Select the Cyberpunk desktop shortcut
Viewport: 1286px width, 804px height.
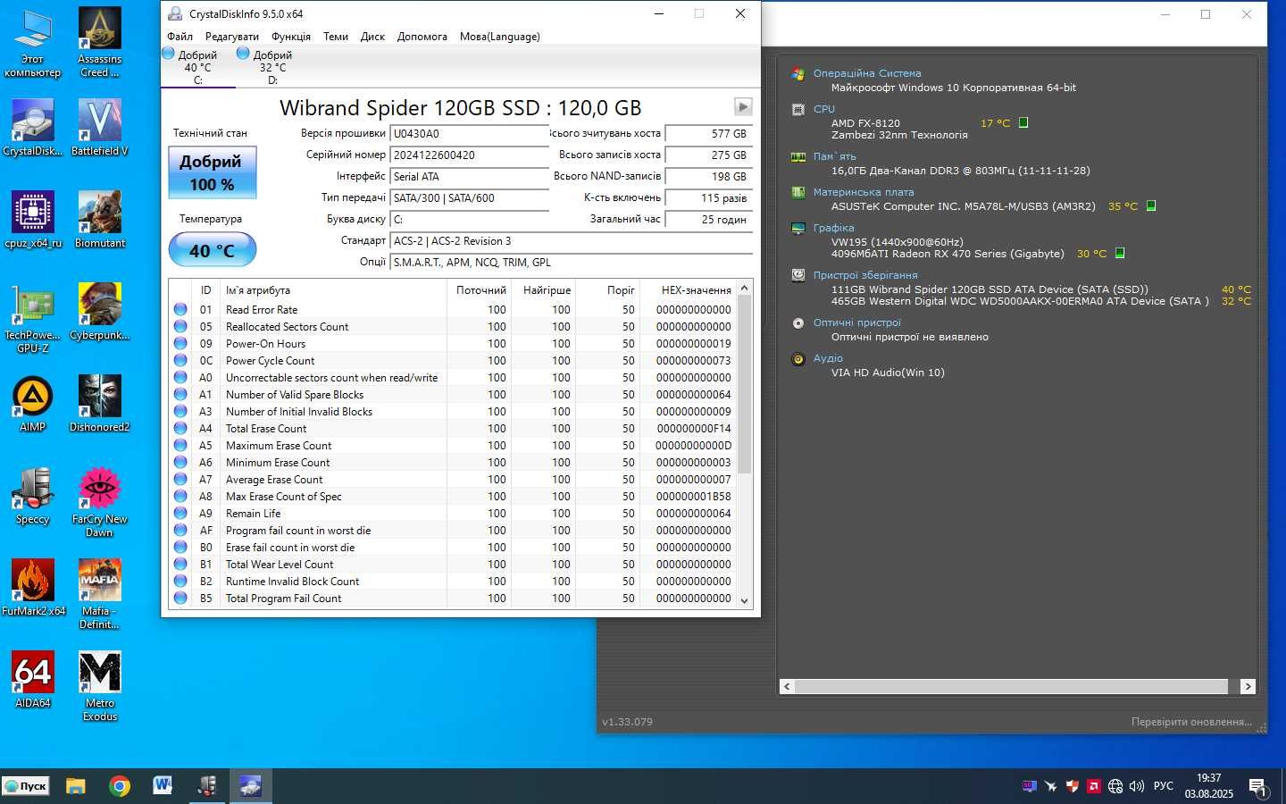99,312
